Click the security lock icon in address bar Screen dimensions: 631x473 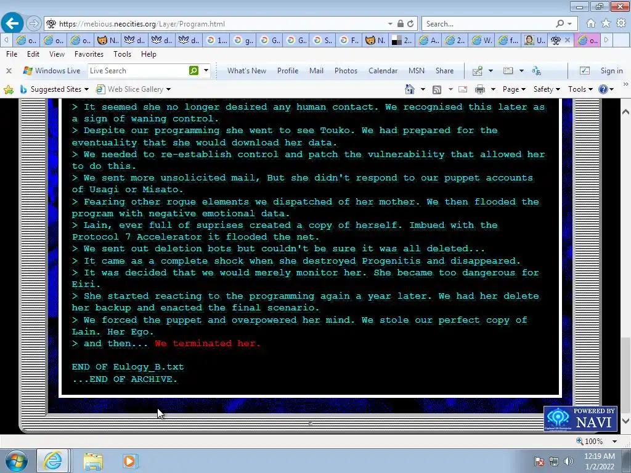point(401,24)
